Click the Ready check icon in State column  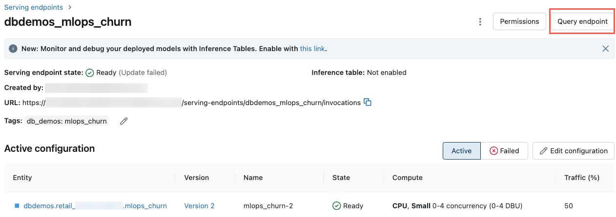coord(336,206)
